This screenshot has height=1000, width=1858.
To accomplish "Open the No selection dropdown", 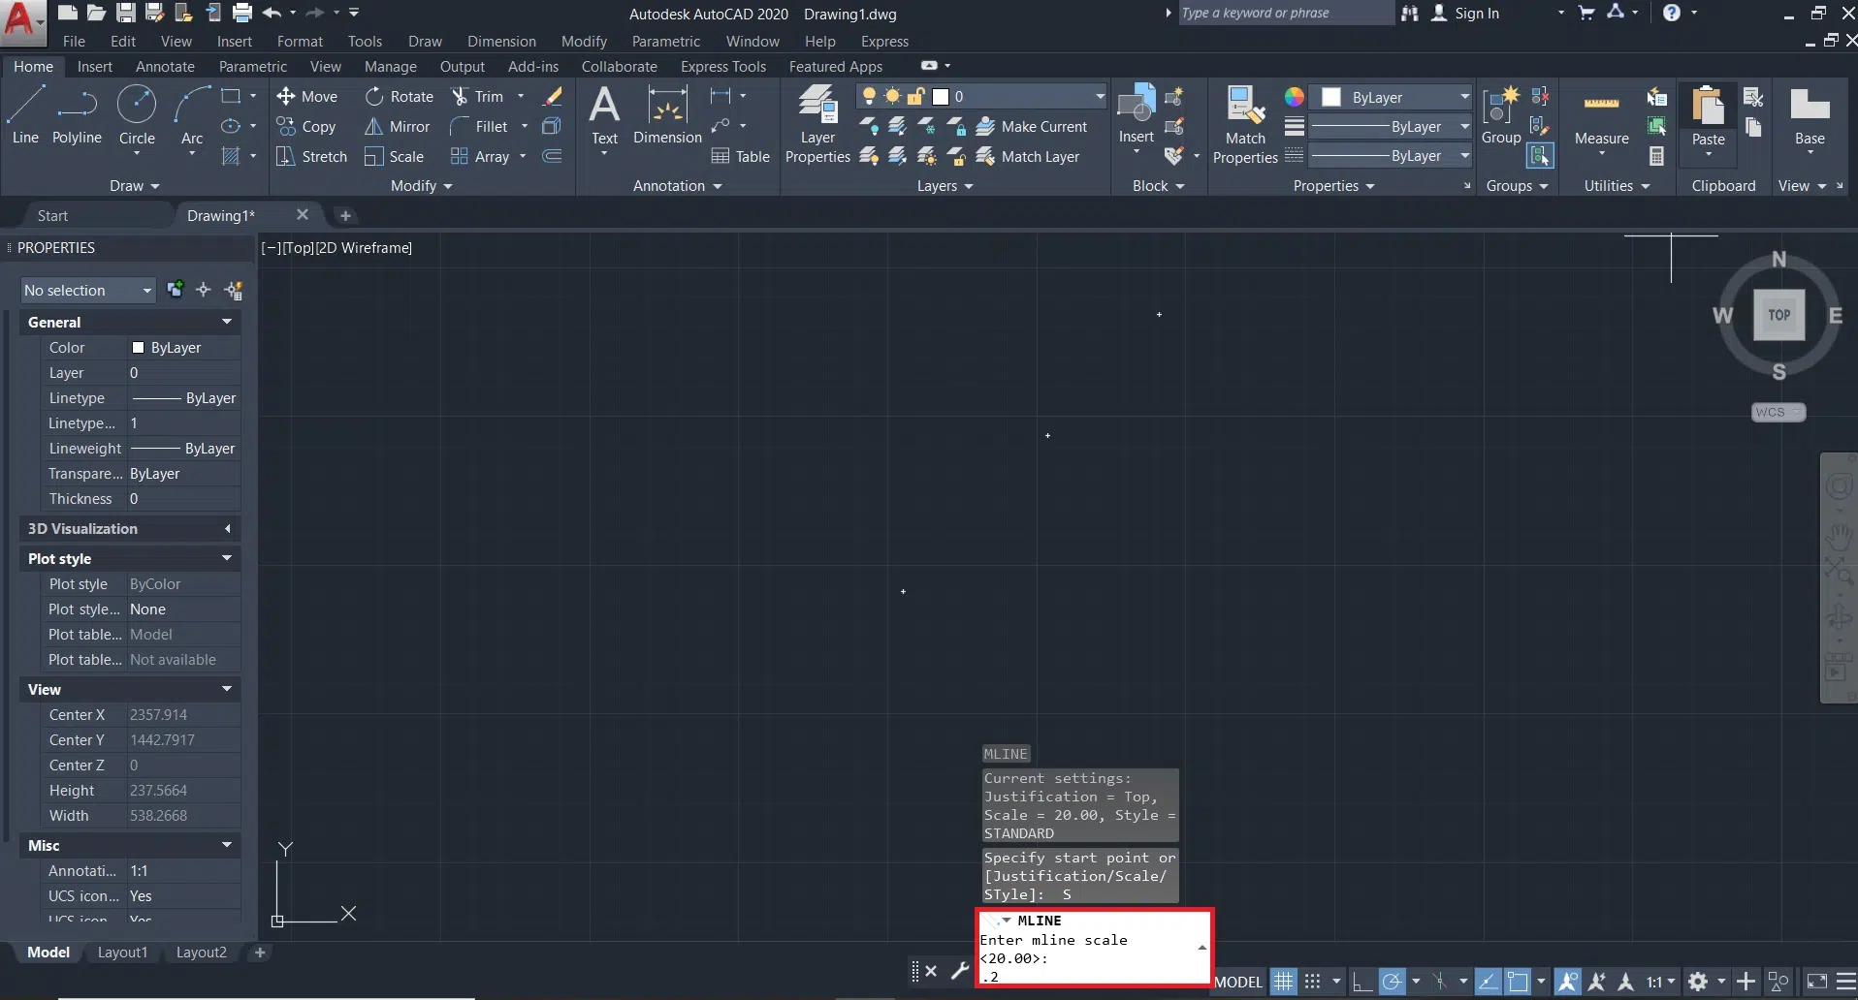I will (x=87, y=291).
